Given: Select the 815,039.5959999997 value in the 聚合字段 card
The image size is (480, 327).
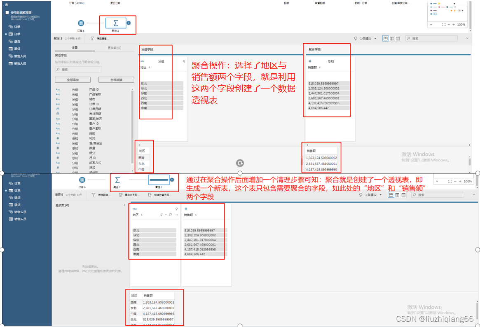Looking at the screenshot, I should click(328, 84).
